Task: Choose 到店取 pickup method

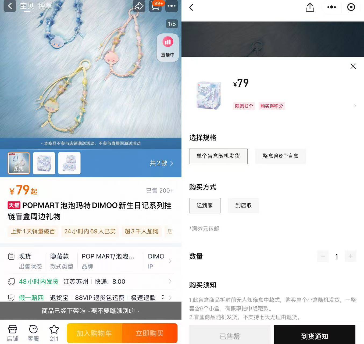Action: click(x=243, y=206)
